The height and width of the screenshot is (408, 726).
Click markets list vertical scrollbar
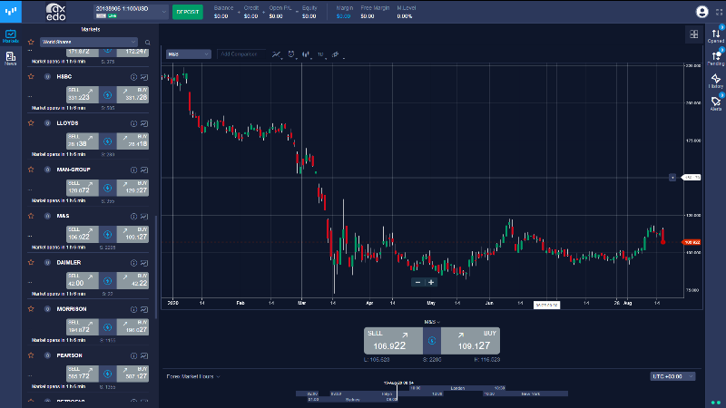pos(156,267)
